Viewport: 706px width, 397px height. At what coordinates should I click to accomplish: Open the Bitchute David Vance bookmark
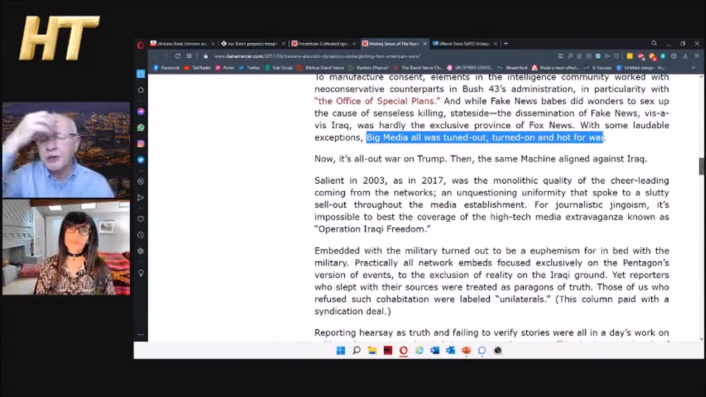[x=320, y=68]
